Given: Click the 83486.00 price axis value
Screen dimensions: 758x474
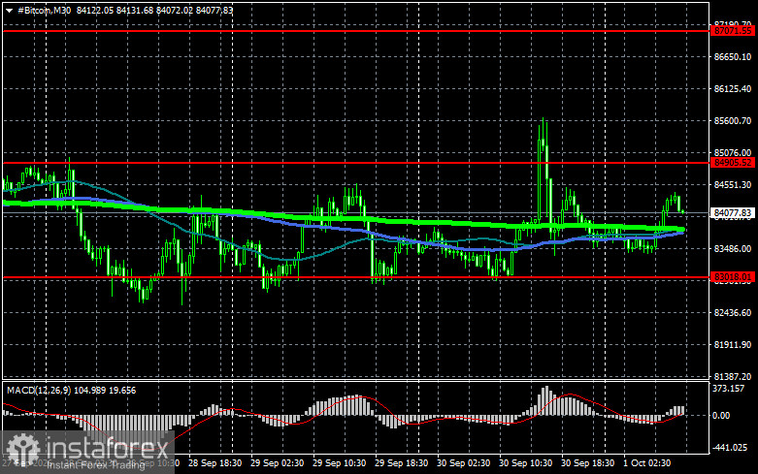Looking at the screenshot, I should pyautogui.click(x=733, y=248).
